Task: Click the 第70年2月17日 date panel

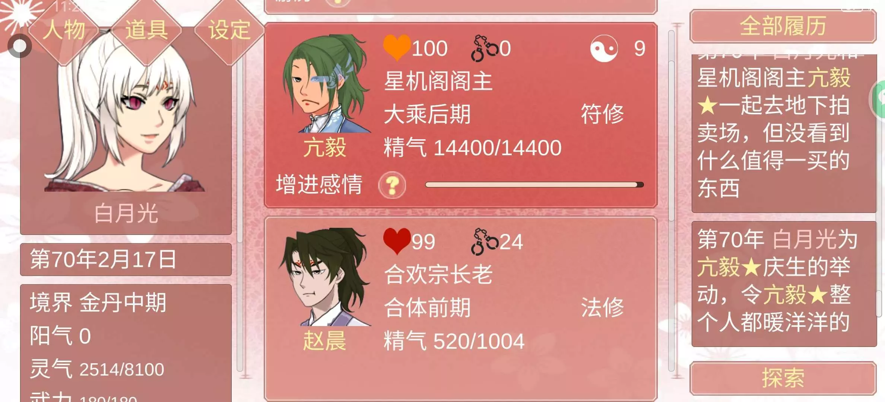Action: [126, 259]
